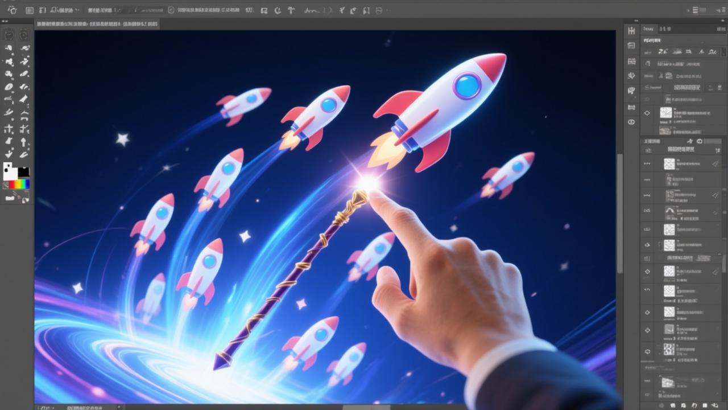728x410 pixels.
Task: Click the bottom circular icon in the panel dock
Action: click(x=631, y=122)
